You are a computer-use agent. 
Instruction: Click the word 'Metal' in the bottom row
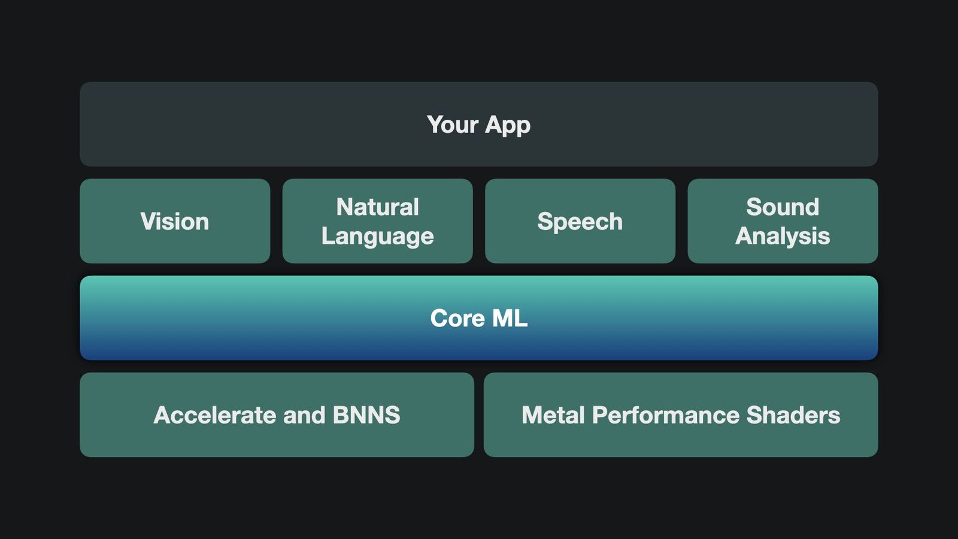tap(553, 415)
